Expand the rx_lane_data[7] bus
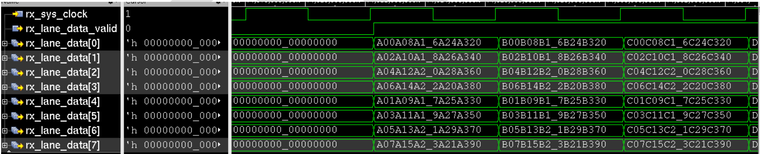This screenshot has width=760, height=154. 4,146
